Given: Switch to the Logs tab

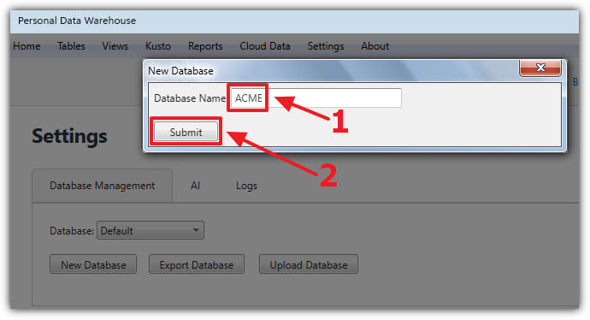Looking at the screenshot, I should (246, 186).
